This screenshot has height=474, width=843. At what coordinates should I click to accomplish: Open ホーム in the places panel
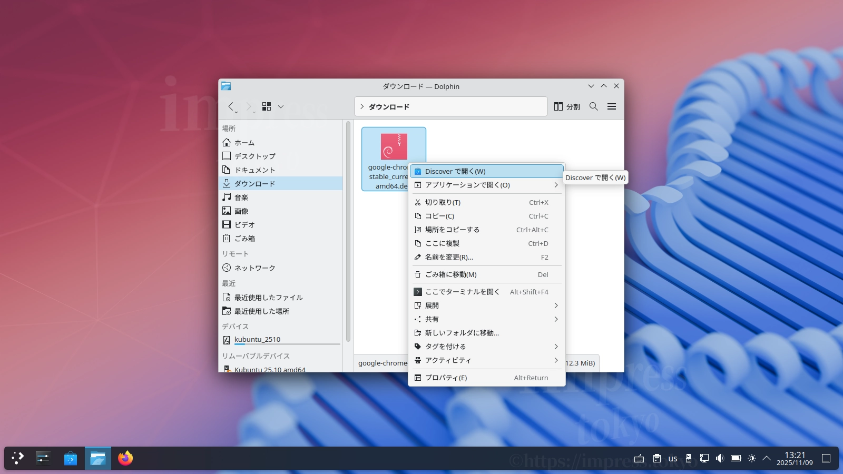coord(281,143)
